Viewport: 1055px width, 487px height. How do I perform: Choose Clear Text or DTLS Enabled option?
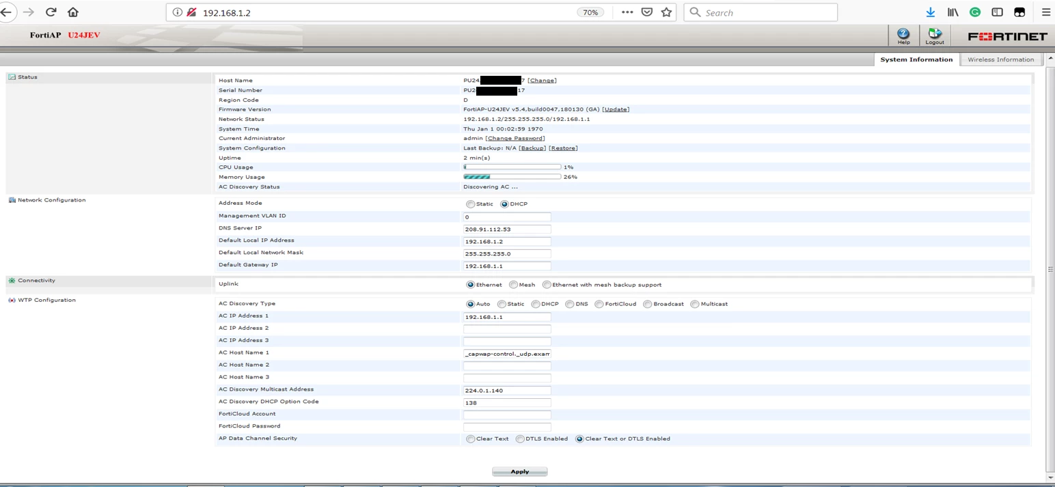579,439
